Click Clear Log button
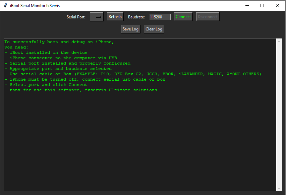Screen dimensions: 286x195 pyautogui.click(x=154, y=29)
